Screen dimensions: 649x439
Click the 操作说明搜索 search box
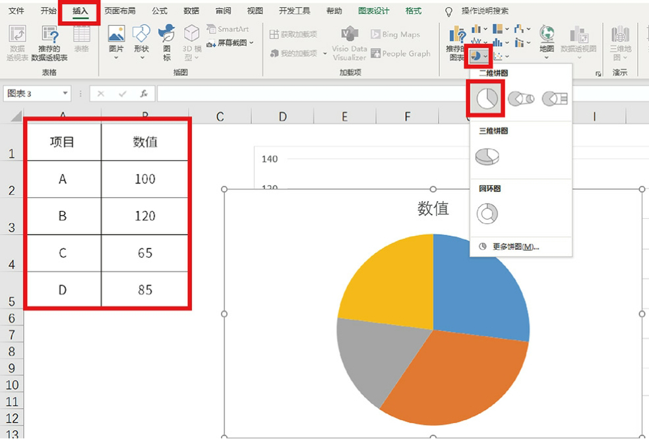[484, 11]
